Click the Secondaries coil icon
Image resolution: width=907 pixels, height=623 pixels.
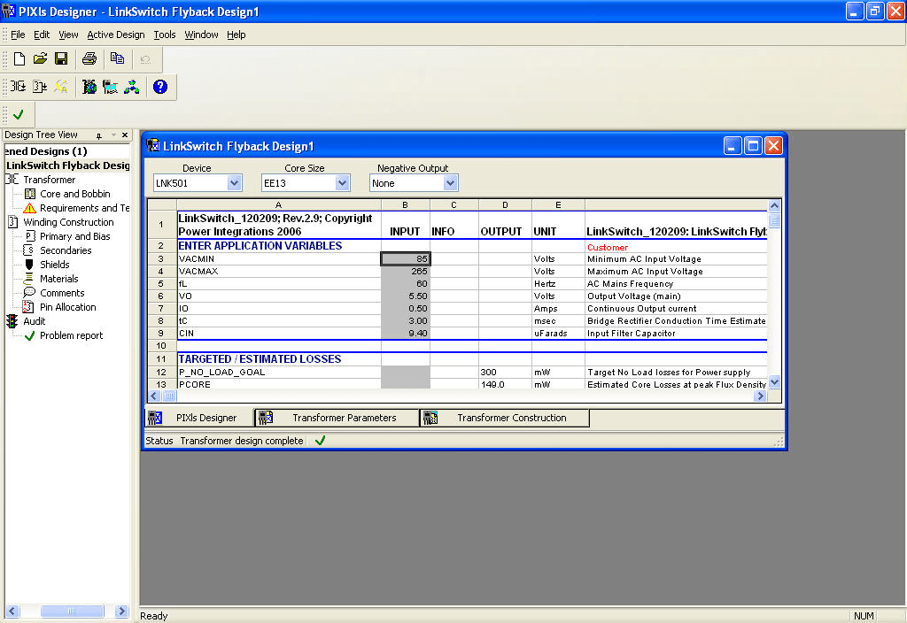coord(28,250)
